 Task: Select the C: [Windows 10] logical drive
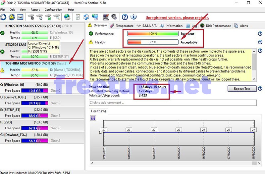pyautogui.click(x=42, y=88)
